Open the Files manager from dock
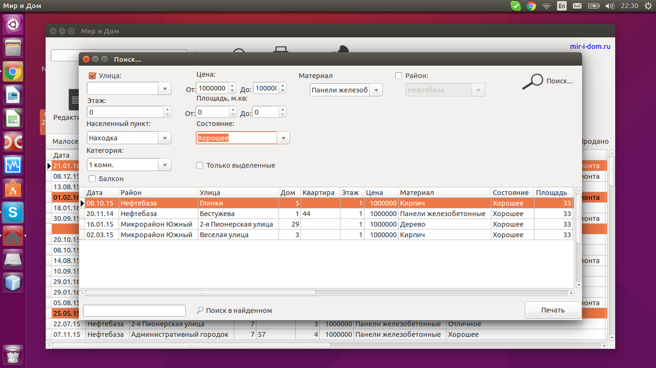This screenshot has height=368, width=656. (x=13, y=48)
